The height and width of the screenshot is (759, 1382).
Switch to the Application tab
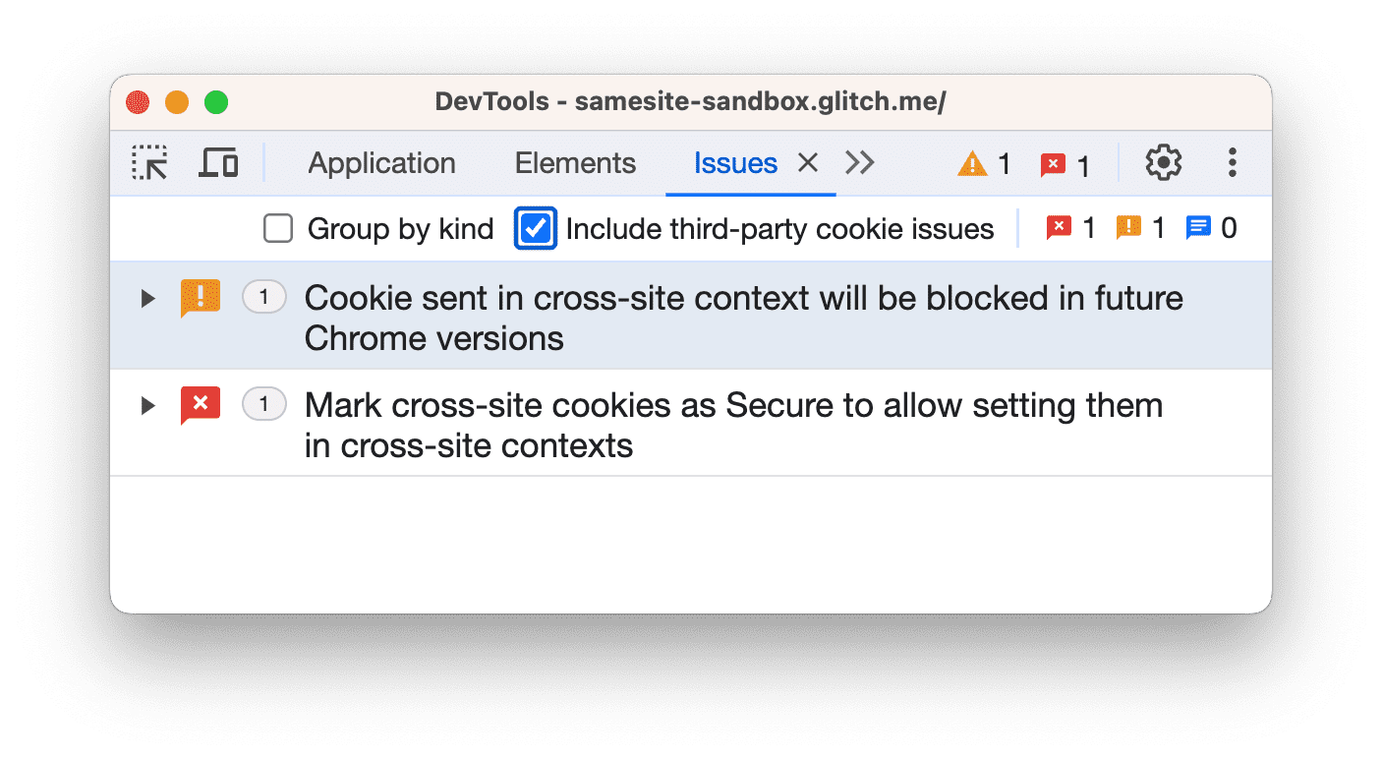(x=381, y=162)
